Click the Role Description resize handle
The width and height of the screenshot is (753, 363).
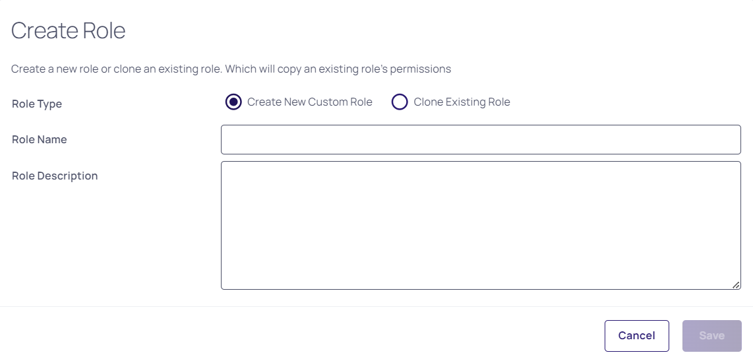click(x=736, y=284)
